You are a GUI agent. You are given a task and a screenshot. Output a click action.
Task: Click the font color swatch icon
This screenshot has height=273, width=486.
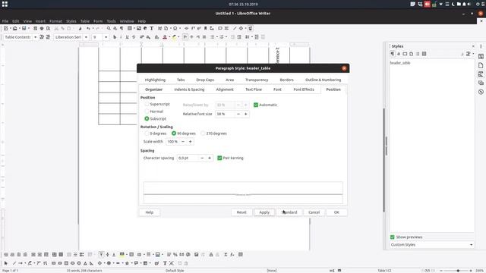pos(165,37)
